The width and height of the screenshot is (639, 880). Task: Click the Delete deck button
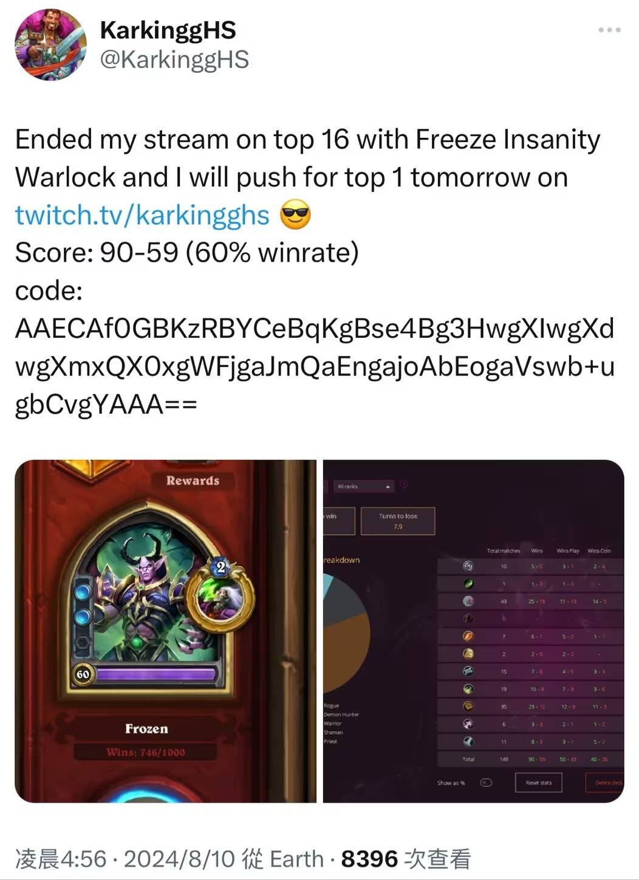[x=606, y=783]
